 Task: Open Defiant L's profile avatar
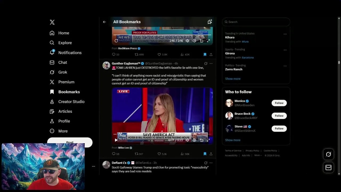106,165
